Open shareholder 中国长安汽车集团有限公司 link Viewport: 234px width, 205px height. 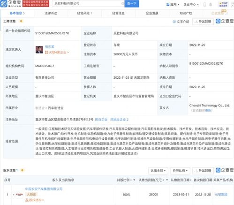[x=44, y=189]
